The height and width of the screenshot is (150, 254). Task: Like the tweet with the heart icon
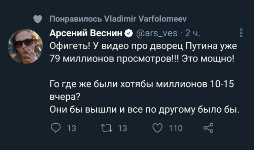pyautogui.click(x=156, y=128)
